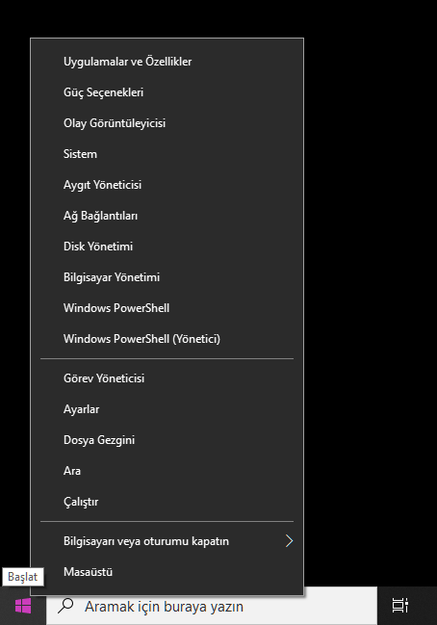The height and width of the screenshot is (625, 437).
Task: Show the desktop via Masaüstü
Action: coord(167,572)
